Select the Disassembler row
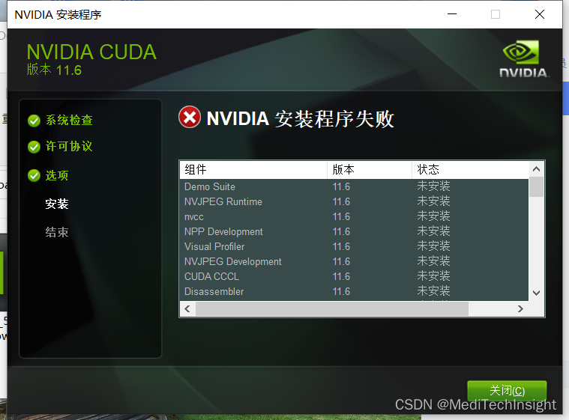Image resolution: width=569 pixels, height=420 pixels. [354, 291]
